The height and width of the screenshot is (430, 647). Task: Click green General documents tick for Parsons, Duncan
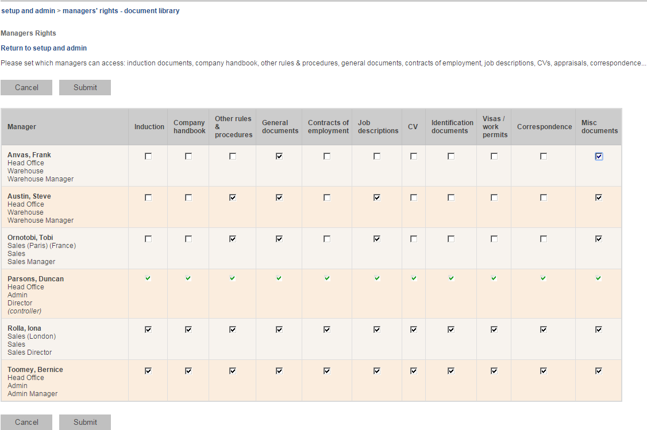[279, 278]
